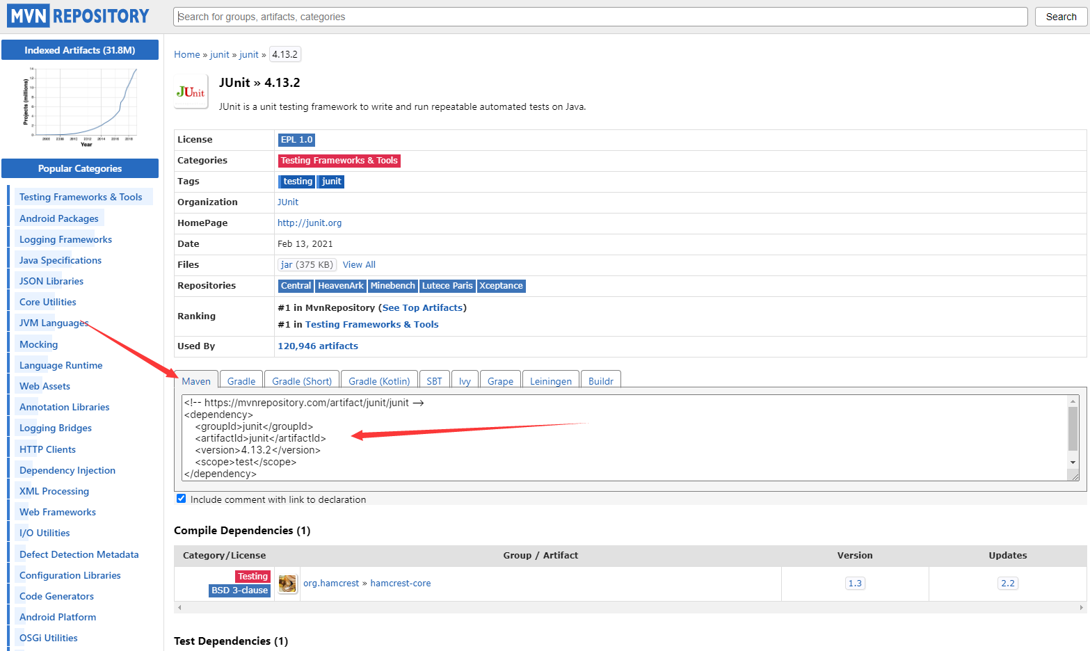Open the JUnit organization link
This screenshot has width=1090, height=651.
pos(288,202)
